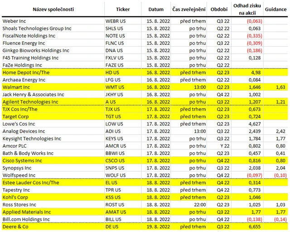Click the 22:00 release time cell
The height and width of the screenshot is (232, 290).
[198, 204]
